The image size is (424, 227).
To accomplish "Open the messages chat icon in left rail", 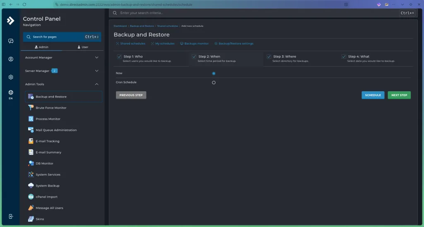I will pos(11,41).
